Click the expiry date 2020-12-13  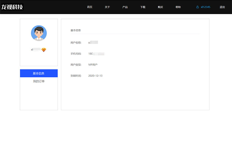[95, 76]
